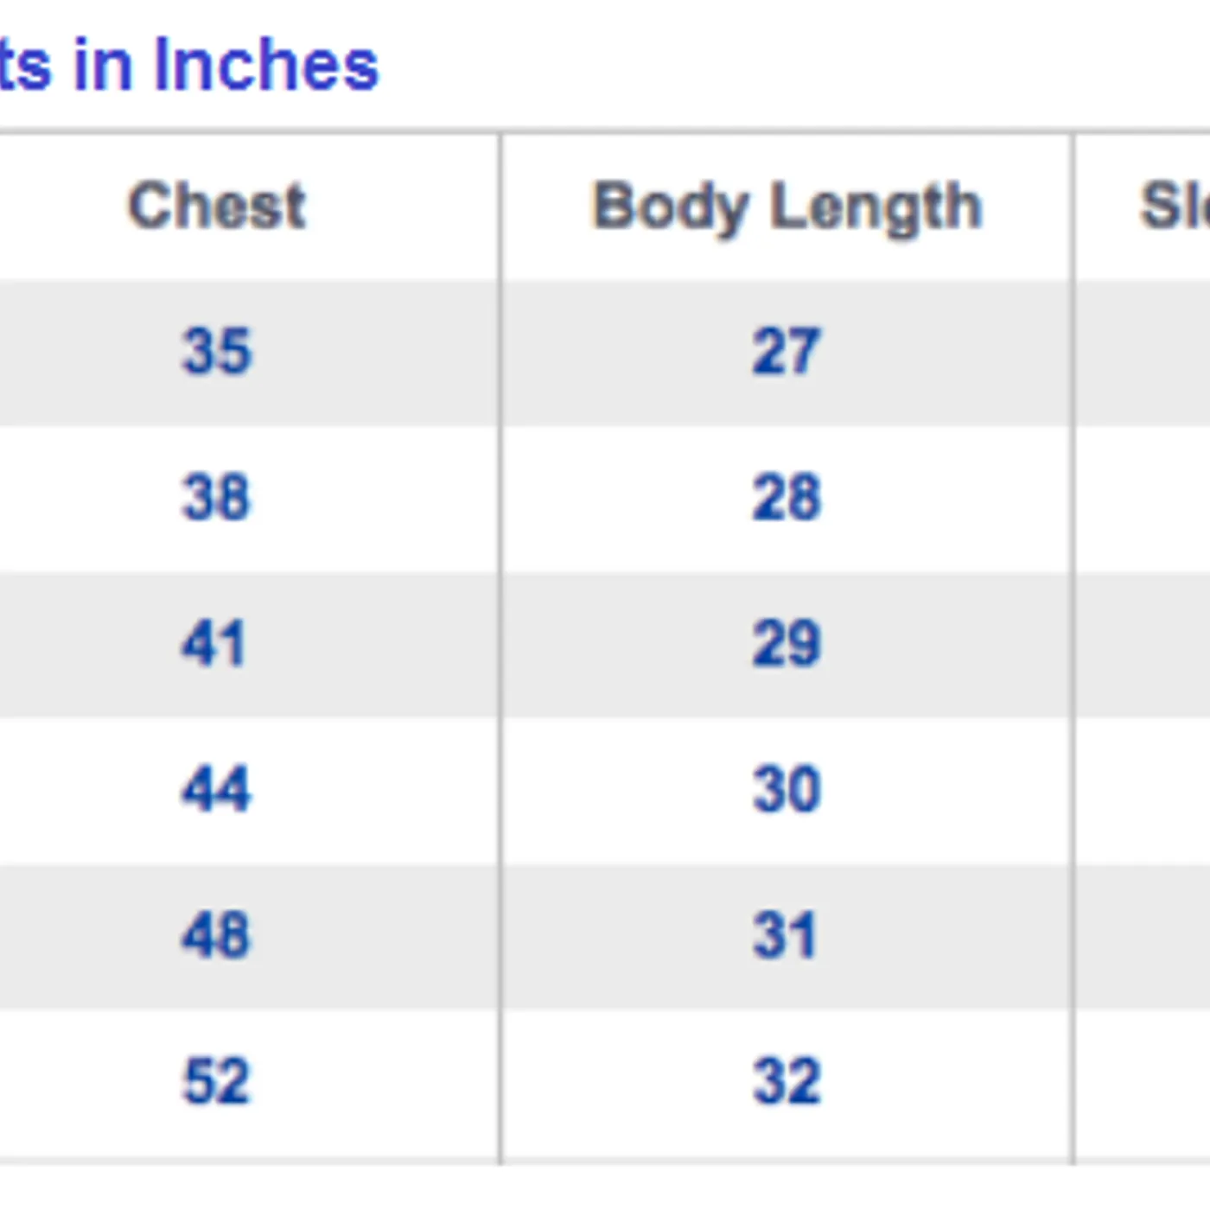Pick the chest value 48 cell
This screenshot has height=1210, width=1210.
pos(217,935)
